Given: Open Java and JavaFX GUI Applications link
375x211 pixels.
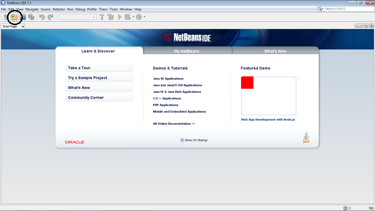Looking at the screenshot, I should [178, 85].
